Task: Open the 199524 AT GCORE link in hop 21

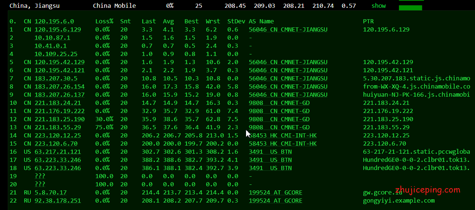Action: (275, 193)
